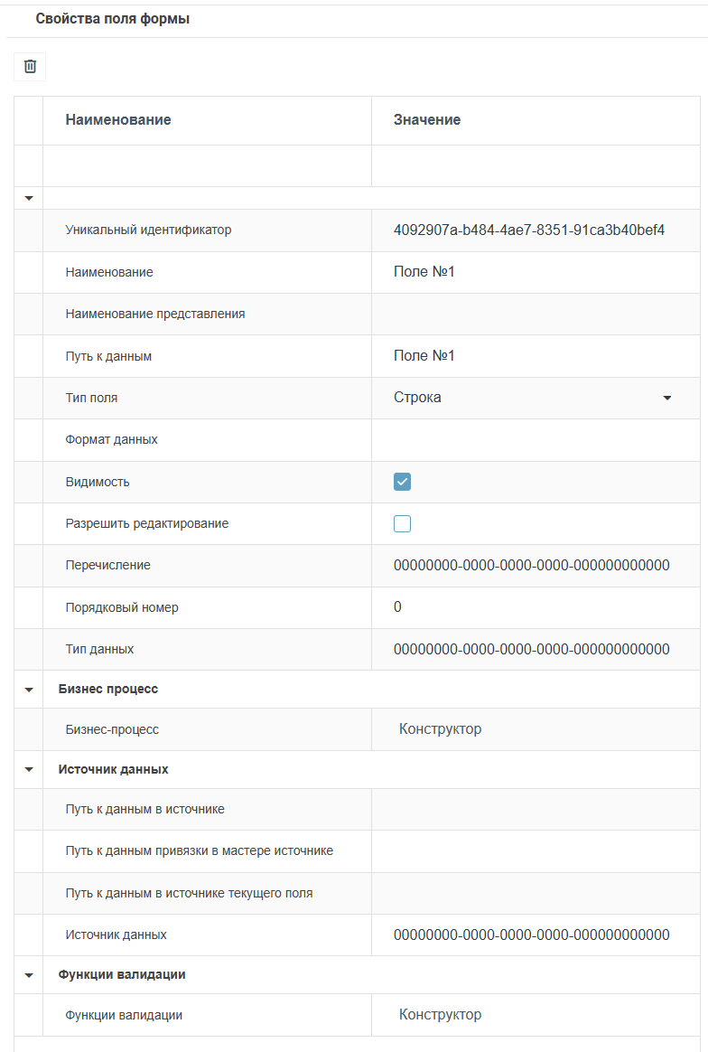Click the Наименование представления value field
The width and height of the screenshot is (708, 1052).
point(533,314)
